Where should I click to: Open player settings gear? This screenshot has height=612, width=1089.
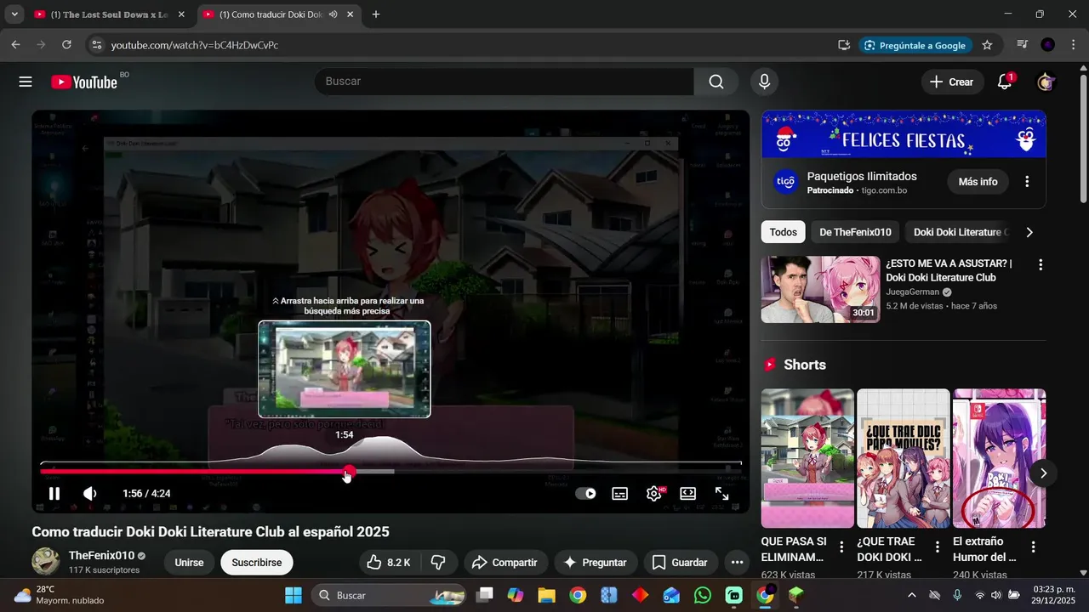click(654, 493)
